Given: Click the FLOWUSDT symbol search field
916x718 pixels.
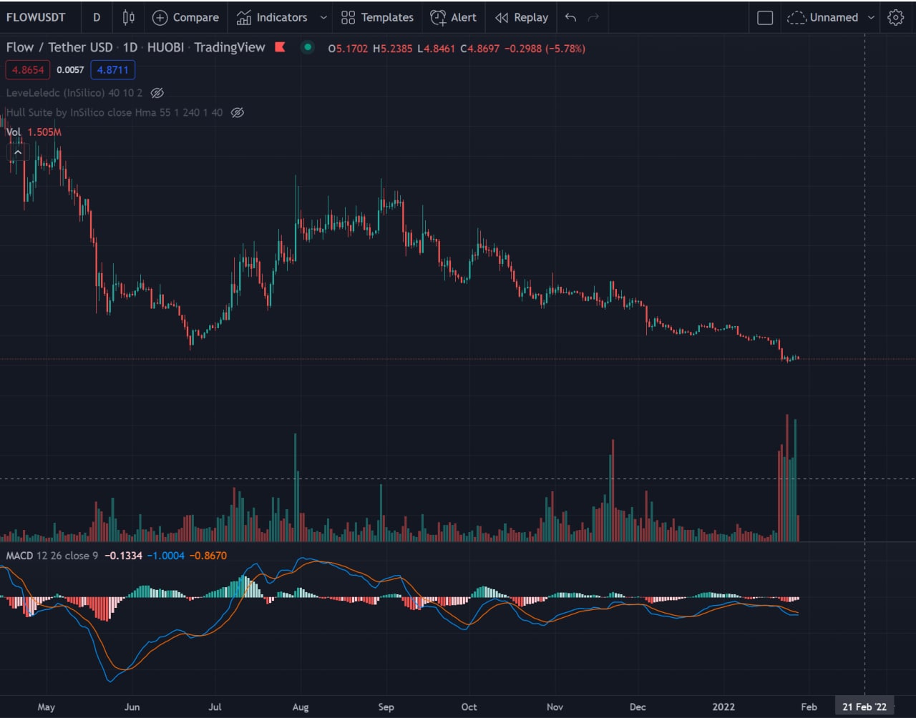Looking at the screenshot, I should click(x=36, y=17).
